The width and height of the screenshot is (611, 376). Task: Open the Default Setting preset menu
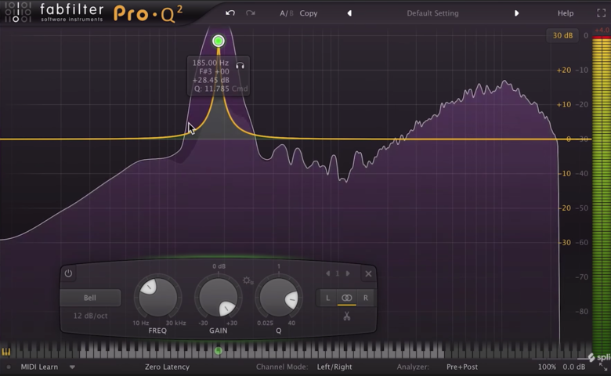[432, 13]
